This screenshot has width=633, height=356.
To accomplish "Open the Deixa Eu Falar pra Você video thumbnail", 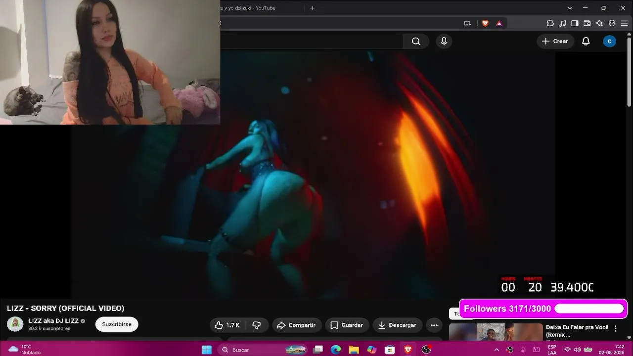I will pos(496,332).
